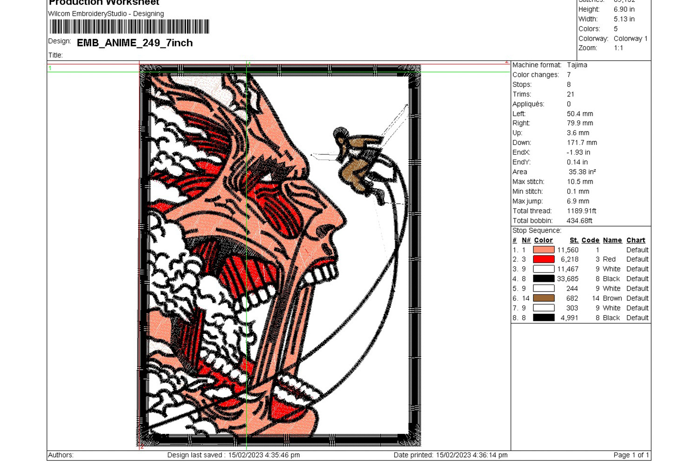Click the black swatch in stop 8
Viewport: 699px width, 465px height.
pyautogui.click(x=543, y=318)
